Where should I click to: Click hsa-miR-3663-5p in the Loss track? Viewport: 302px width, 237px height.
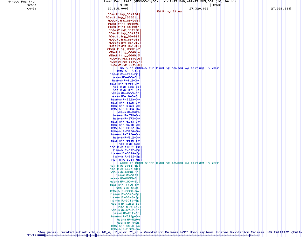point(124,191)
